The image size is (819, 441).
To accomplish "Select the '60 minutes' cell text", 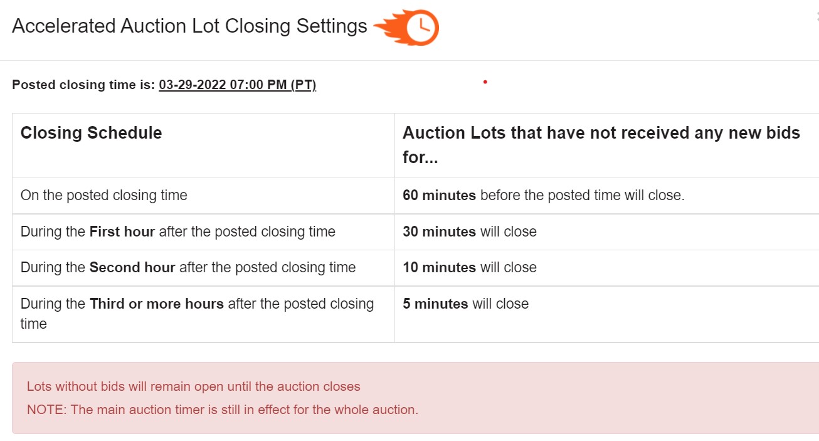I will 439,195.
